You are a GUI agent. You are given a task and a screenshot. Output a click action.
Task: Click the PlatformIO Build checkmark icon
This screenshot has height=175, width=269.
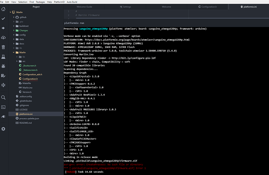(3, 19)
